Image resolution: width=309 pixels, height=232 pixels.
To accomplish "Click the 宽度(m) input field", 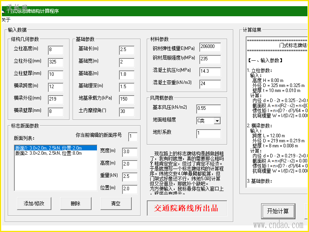I will pyautogui.click(x=130, y=152).
